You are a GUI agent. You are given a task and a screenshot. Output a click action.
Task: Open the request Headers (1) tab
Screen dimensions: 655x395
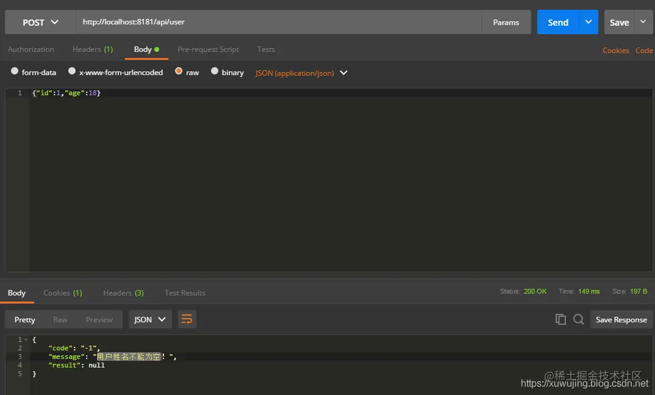[93, 49]
